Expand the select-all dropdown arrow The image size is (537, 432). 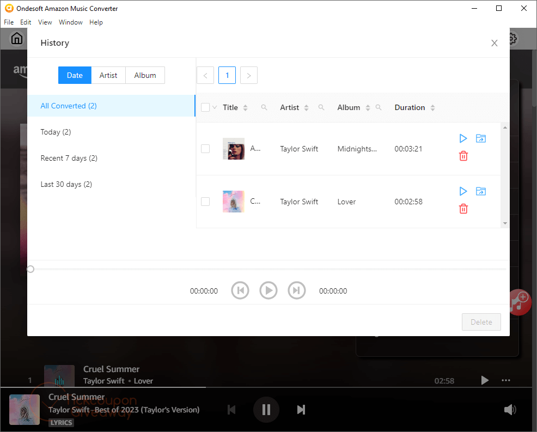click(x=215, y=107)
